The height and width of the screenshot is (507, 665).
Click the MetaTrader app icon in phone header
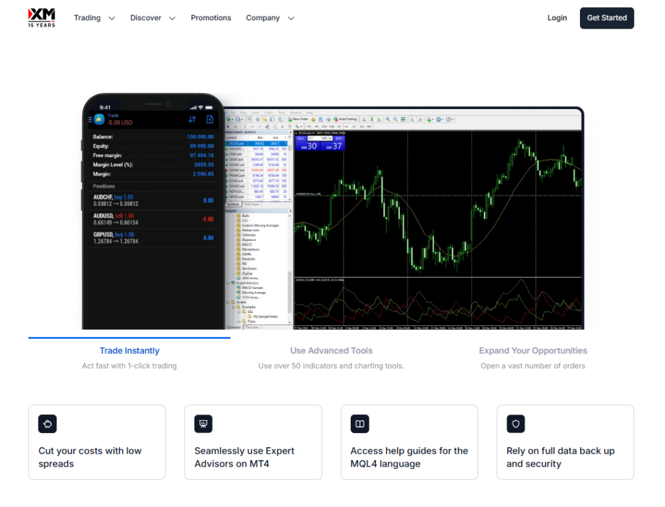tap(99, 119)
